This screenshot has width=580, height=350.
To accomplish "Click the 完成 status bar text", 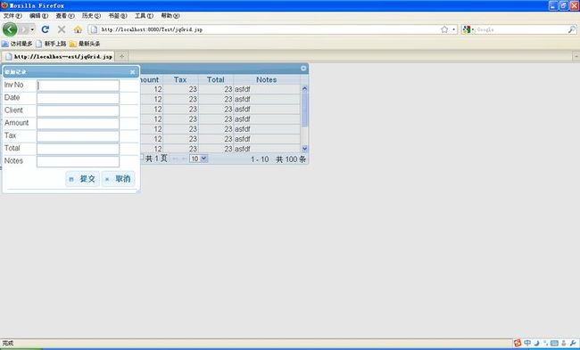I will [x=8, y=344].
